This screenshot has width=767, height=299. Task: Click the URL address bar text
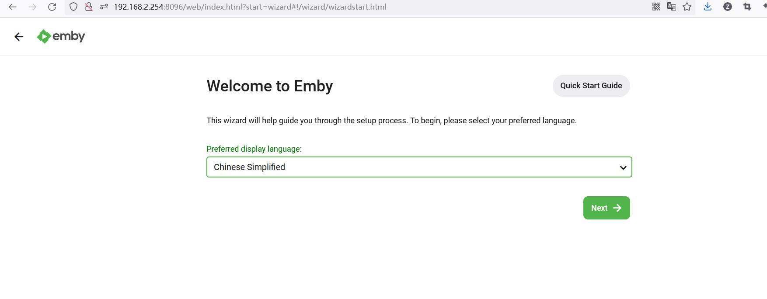250,7
